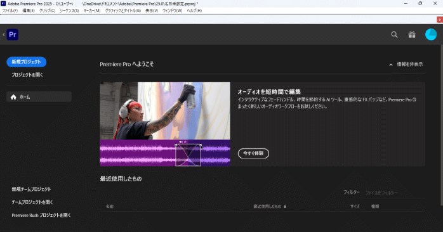Open the 編集(E) menu
The image size is (443, 232).
29,10
